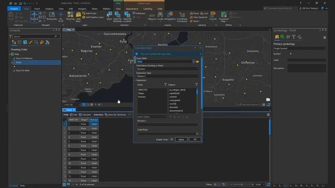Click the Apply button
The image size is (335, 188).
[181, 139]
